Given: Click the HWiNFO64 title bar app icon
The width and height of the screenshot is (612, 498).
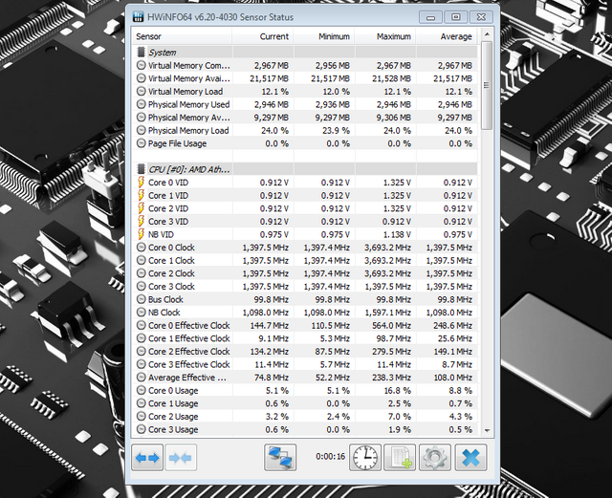Looking at the screenshot, I should [138, 17].
